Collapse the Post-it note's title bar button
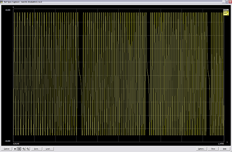The image size is (232, 152). (228, 10)
